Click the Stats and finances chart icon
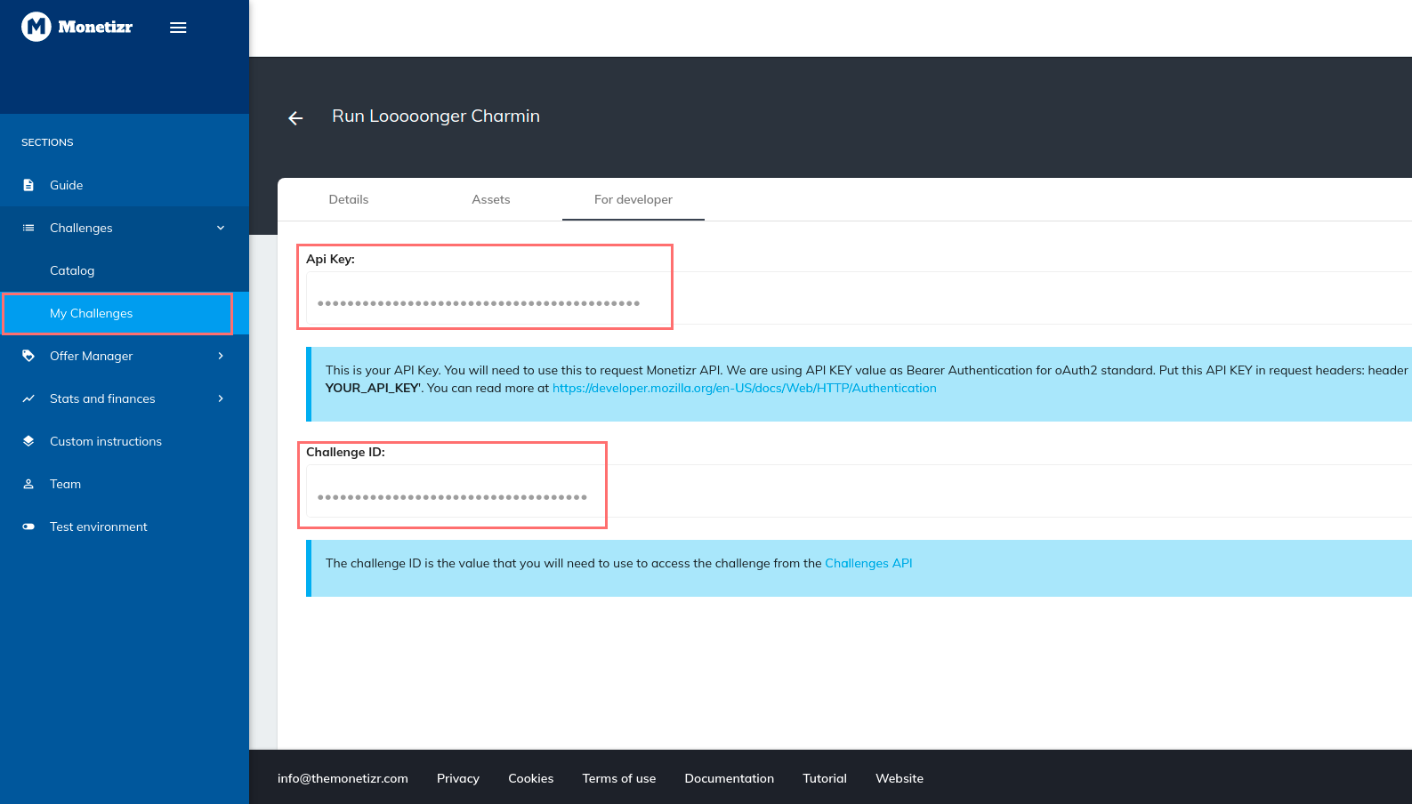This screenshot has height=804, width=1412. pyautogui.click(x=28, y=398)
